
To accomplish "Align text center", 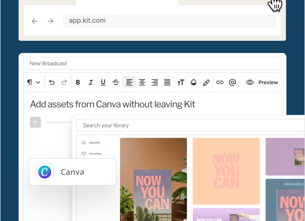I will [142, 82].
